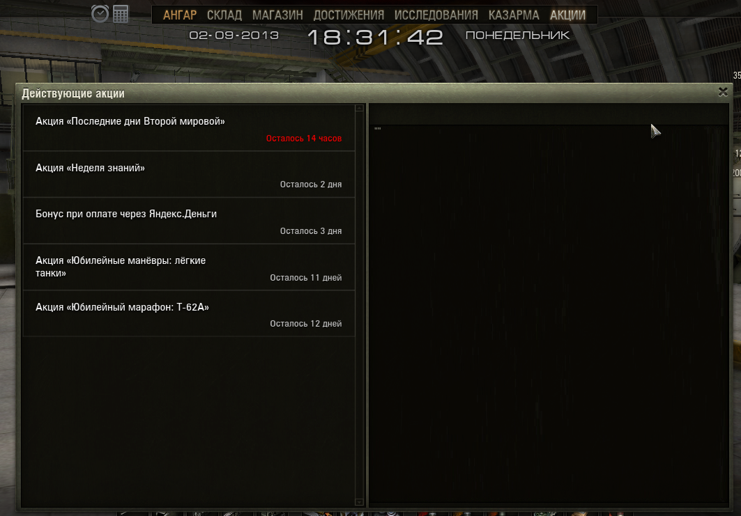Click the alarm clock icon
This screenshot has height=516, width=741.
[x=100, y=14]
